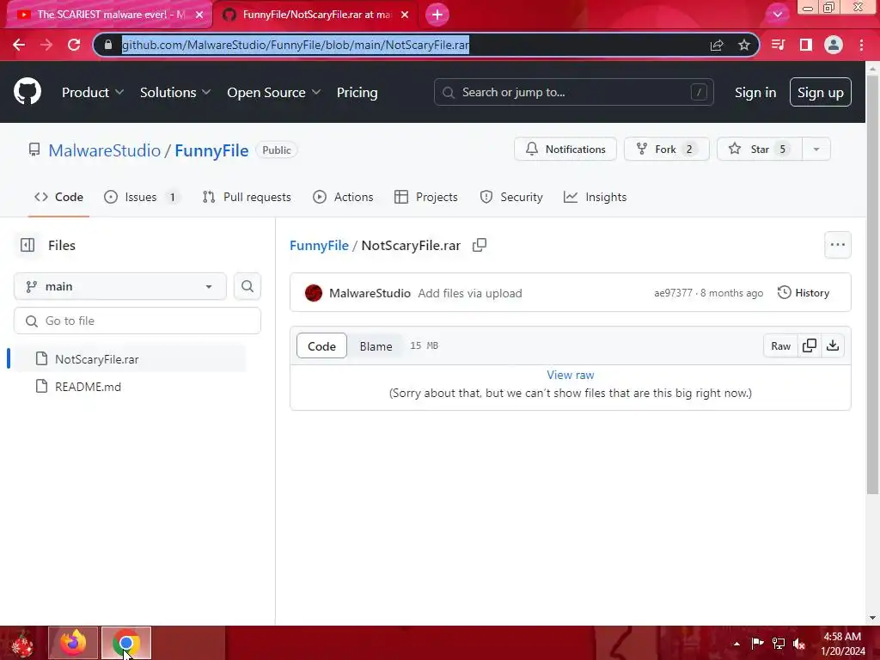
Task: Bookmark this page with the star icon
Action: pyautogui.click(x=744, y=45)
